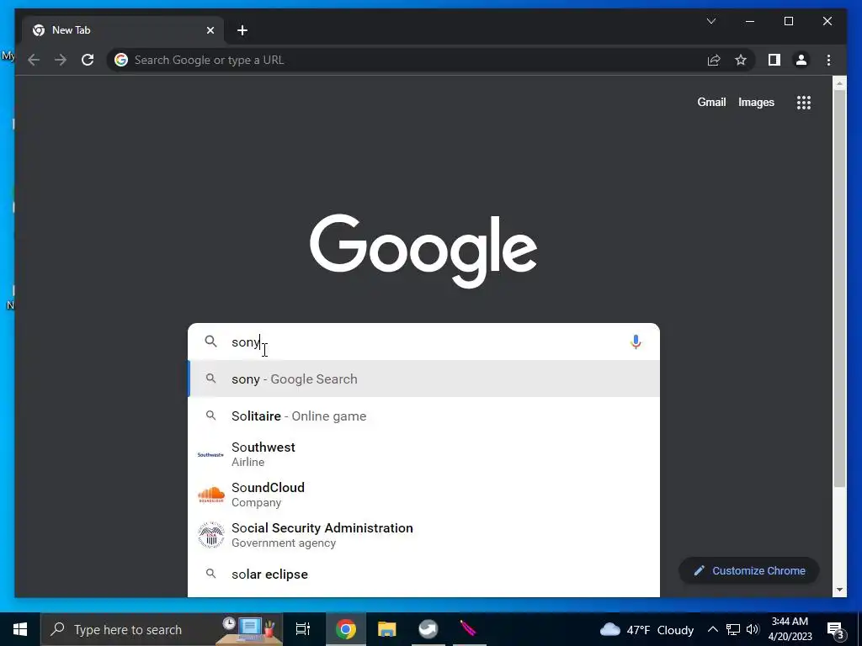This screenshot has height=646, width=862.
Task: Open the Google apps grid
Action: [804, 102]
